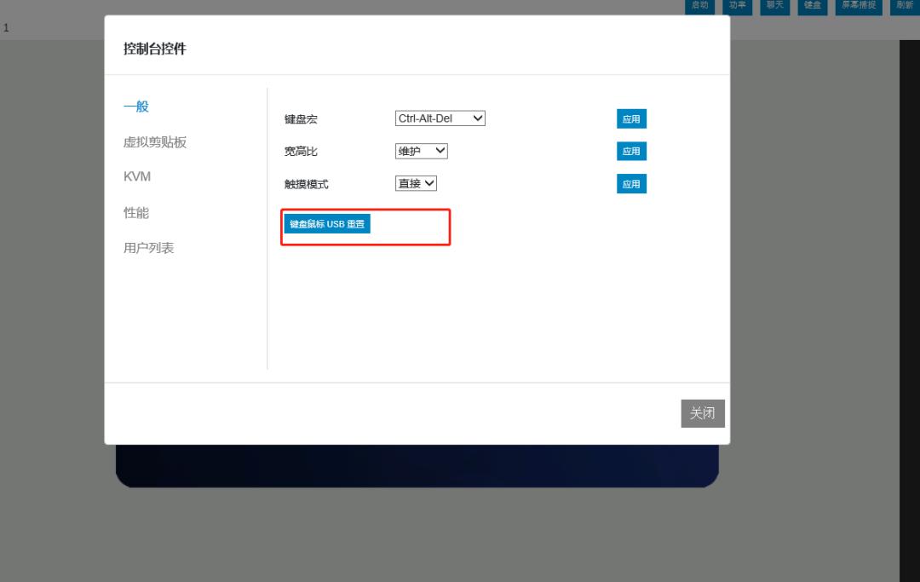The width and height of the screenshot is (920, 582).
Task: Open the 触摸模式 touch mode dropdown
Action: click(415, 182)
